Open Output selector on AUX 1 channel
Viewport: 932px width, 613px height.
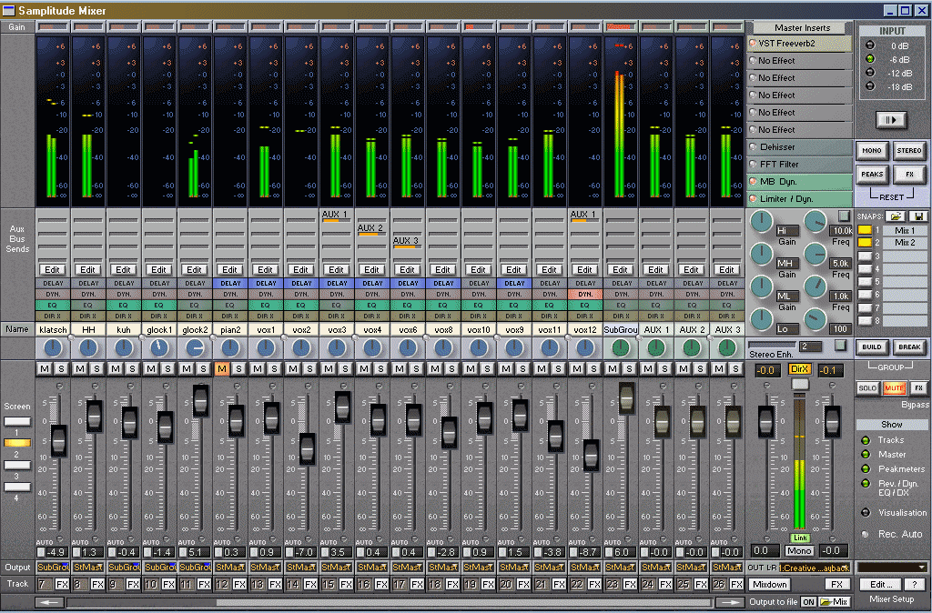[x=656, y=568]
